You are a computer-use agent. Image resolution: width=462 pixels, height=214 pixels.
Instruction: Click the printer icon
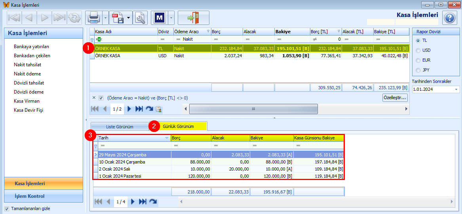(94, 18)
